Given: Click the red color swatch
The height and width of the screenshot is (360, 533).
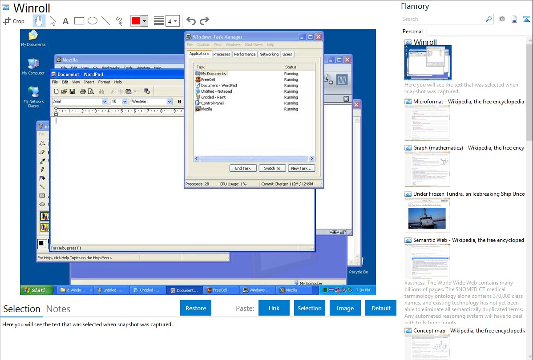Looking at the screenshot, I should tap(135, 21).
